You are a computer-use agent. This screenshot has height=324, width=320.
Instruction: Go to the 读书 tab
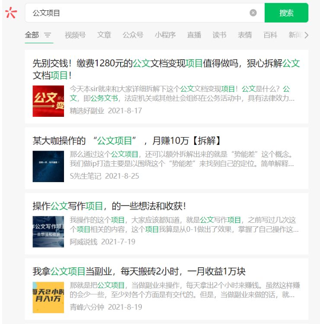click(x=219, y=35)
